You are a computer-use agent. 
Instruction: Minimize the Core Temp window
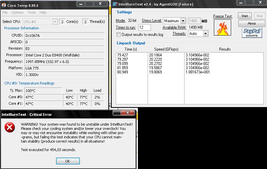81,4
